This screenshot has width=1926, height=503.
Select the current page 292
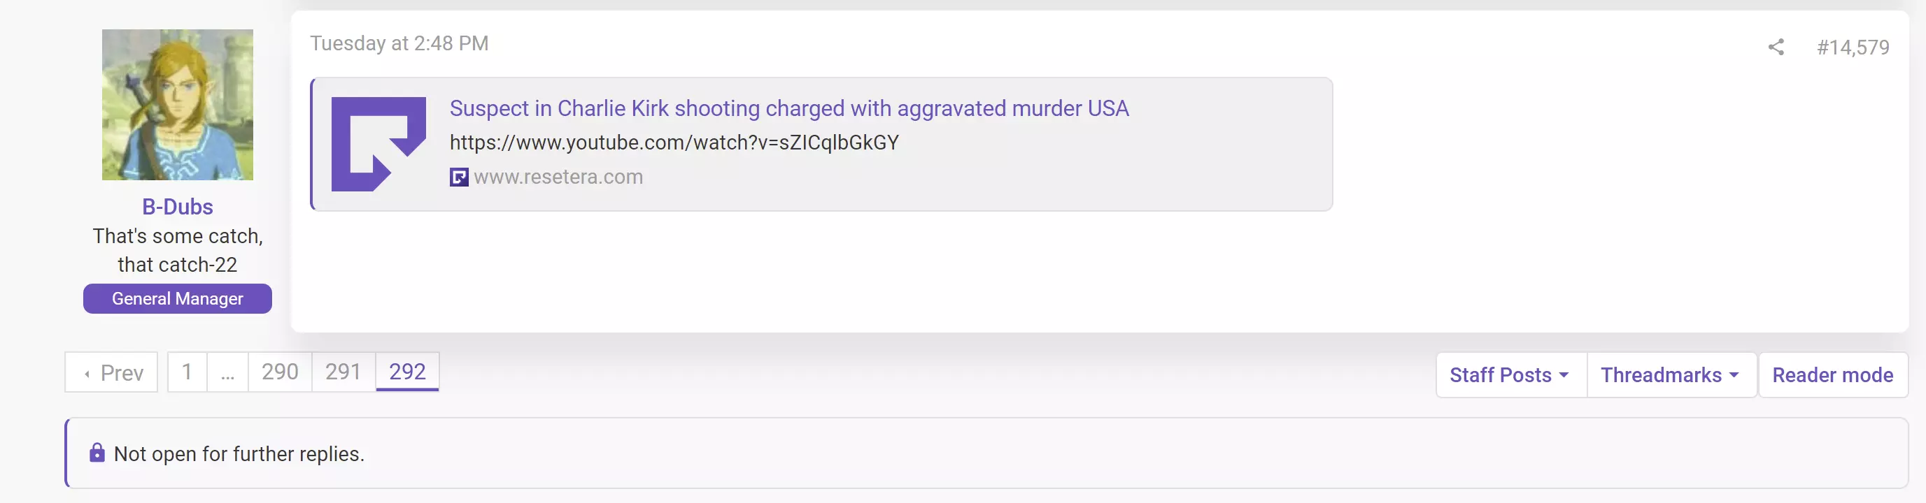click(406, 372)
